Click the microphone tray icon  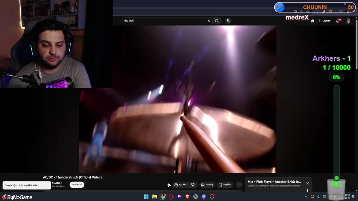pyautogui.click(x=318, y=197)
